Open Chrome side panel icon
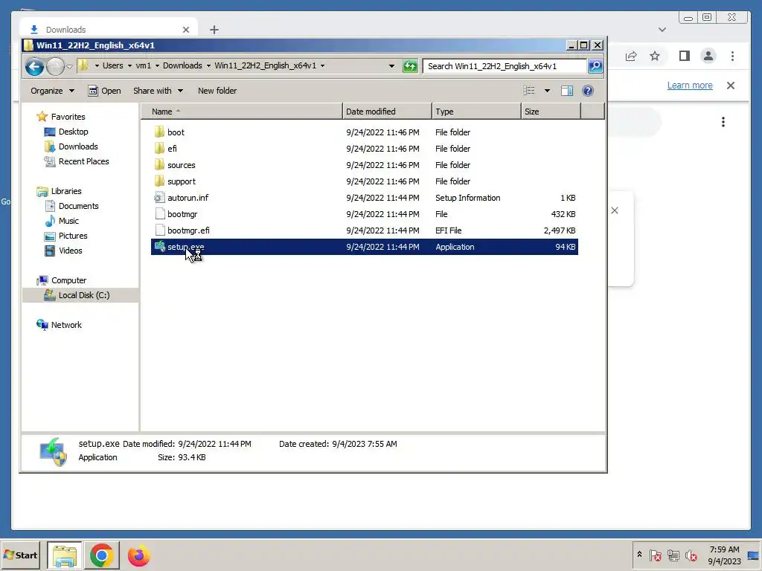The height and width of the screenshot is (571, 762). 685,57
